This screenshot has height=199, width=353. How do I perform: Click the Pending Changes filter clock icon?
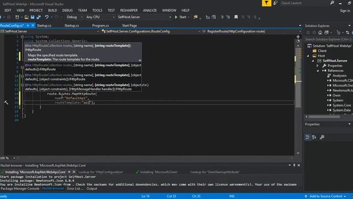click(338, 33)
